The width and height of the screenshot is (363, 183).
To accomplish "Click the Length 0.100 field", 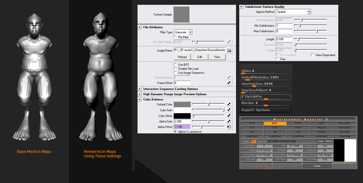I will [284, 39].
